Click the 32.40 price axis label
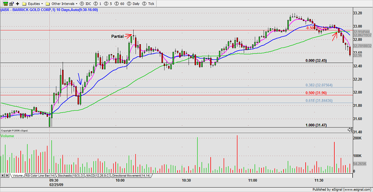Image resolution: width=373 pixels, height=192 pixels. point(357,66)
